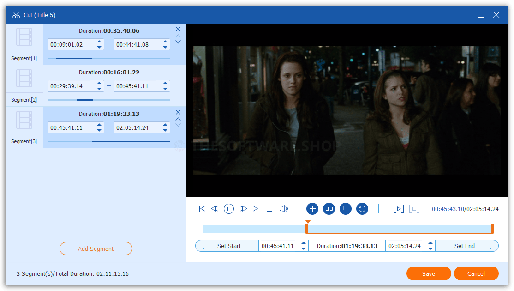The image size is (514, 291).
Task: Increase Segment[1] end time 00:44:41.08
Action: [x=165, y=42]
